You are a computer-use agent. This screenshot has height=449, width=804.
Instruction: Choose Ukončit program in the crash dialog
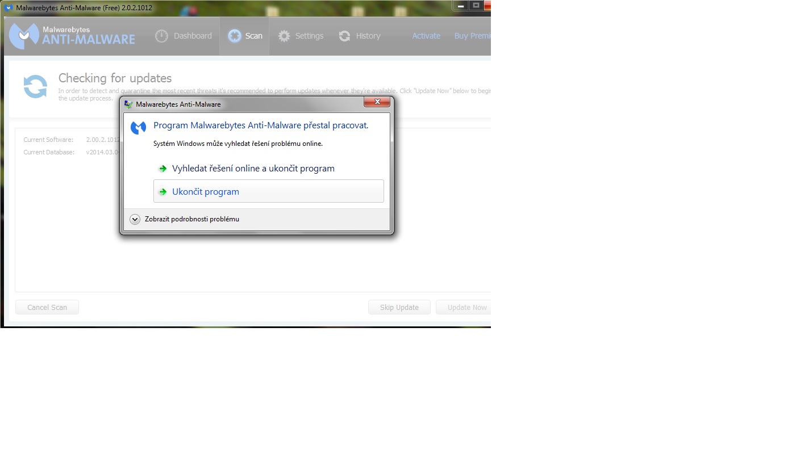point(269,191)
